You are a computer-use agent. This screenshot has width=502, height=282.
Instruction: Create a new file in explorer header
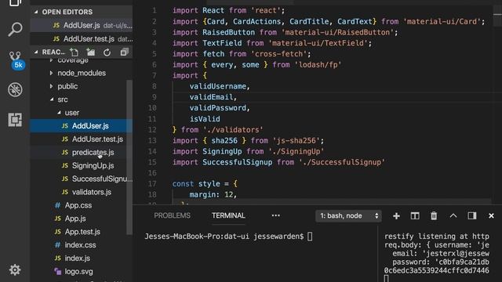75,52
